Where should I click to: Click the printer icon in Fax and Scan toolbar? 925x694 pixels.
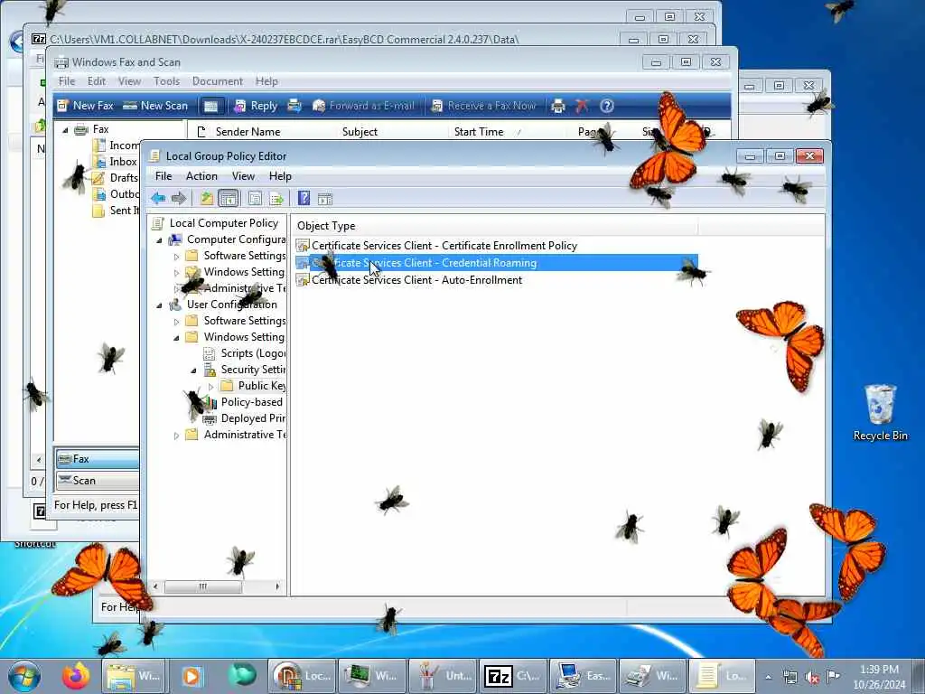tap(557, 106)
